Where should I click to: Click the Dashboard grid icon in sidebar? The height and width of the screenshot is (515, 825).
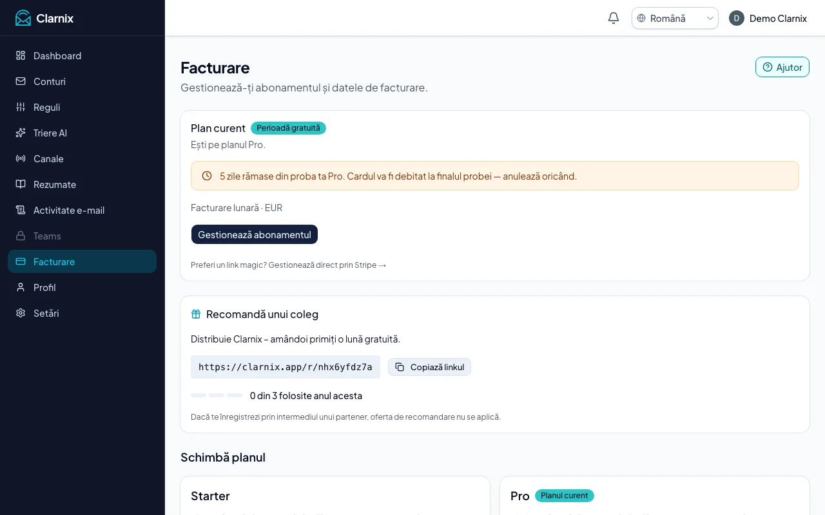21,55
